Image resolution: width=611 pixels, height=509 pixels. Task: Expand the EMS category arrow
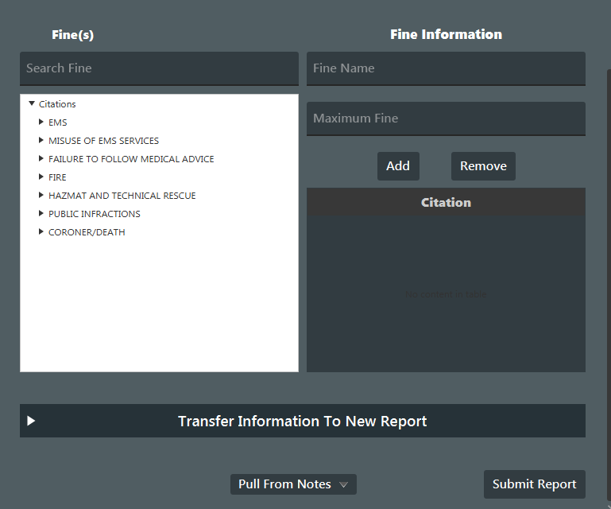[41, 122]
